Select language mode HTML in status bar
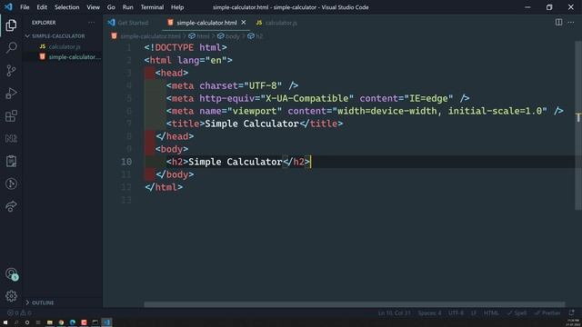The height and width of the screenshot is (327, 582). 491,312
